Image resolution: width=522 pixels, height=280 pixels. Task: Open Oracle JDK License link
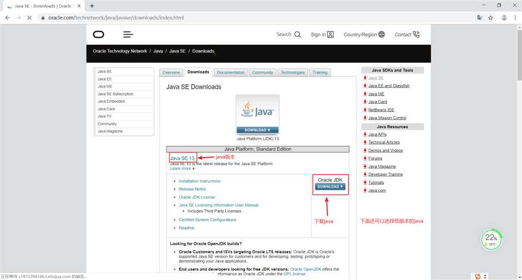pos(196,197)
